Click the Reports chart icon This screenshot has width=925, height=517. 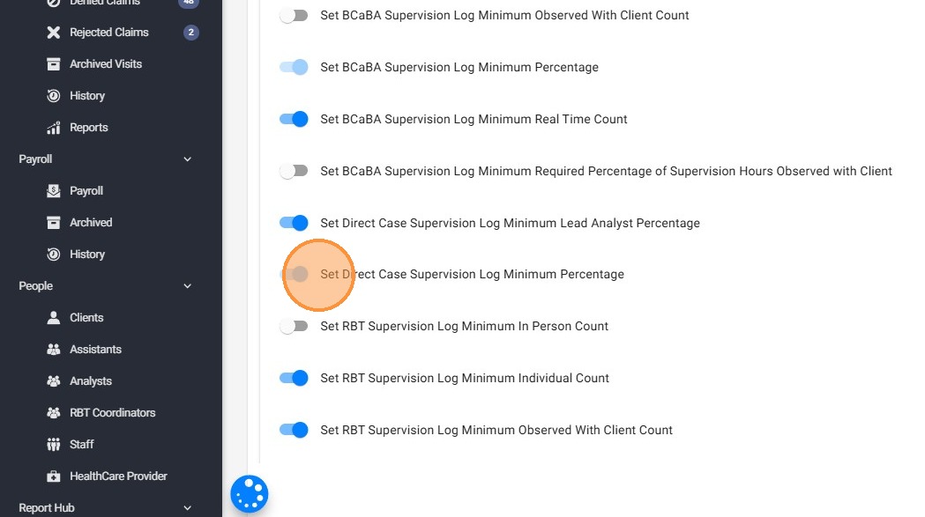(x=53, y=128)
